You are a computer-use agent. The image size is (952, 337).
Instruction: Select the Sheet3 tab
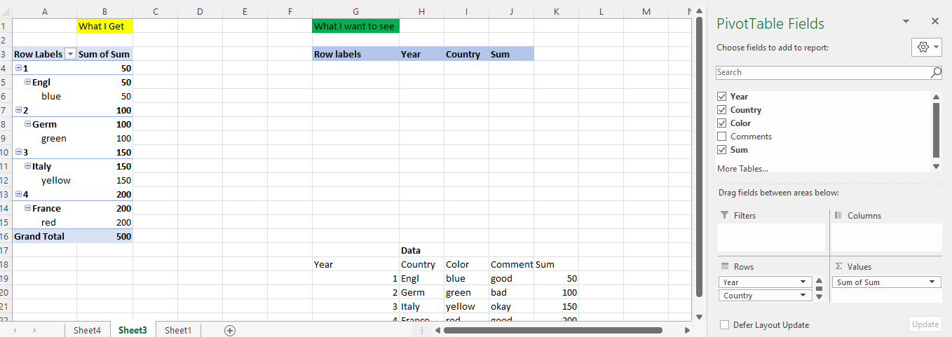point(132,330)
